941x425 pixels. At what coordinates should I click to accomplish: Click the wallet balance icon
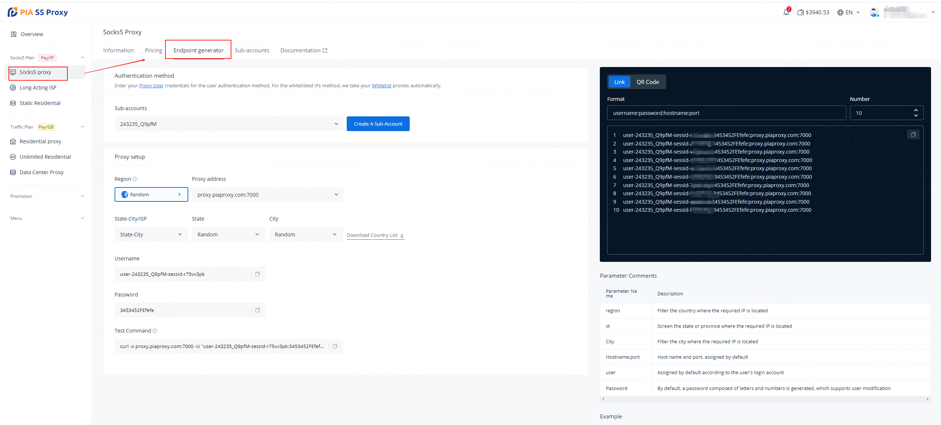801,13
